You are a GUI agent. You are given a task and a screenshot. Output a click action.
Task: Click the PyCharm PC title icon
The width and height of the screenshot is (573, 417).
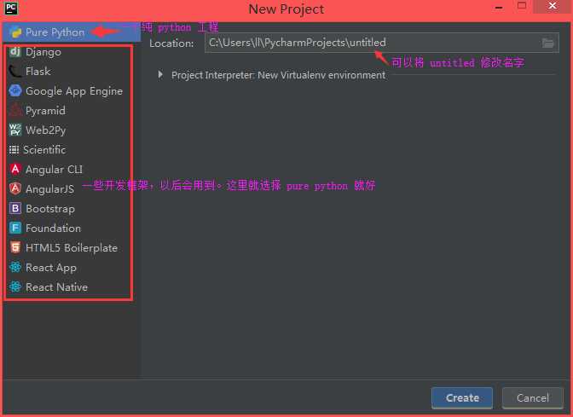pyautogui.click(x=10, y=8)
